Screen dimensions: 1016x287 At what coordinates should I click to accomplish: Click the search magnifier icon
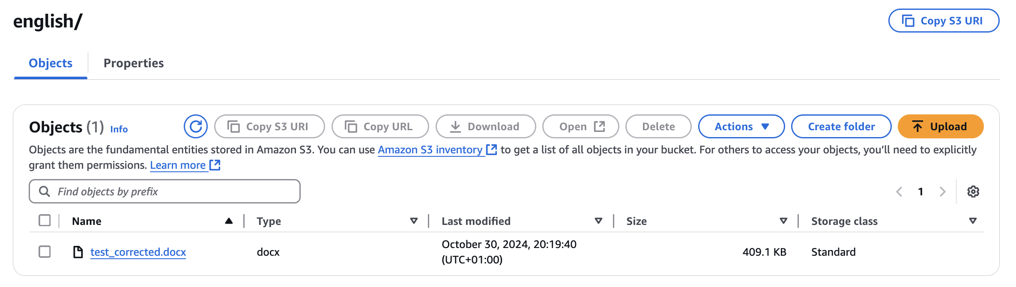[x=45, y=191]
